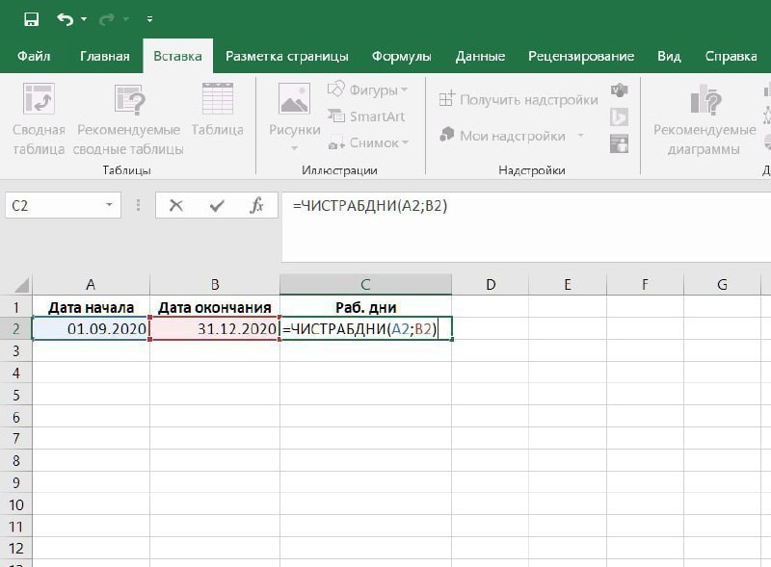The image size is (771, 567).
Task: Select row 12 header
Action: click(16, 549)
